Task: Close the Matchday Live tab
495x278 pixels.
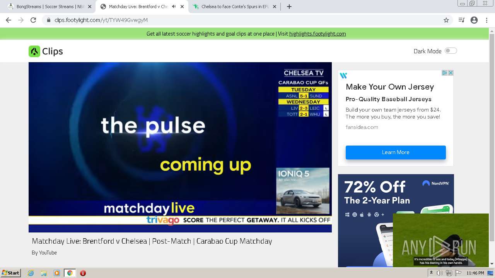Action: click(x=182, y=7)
